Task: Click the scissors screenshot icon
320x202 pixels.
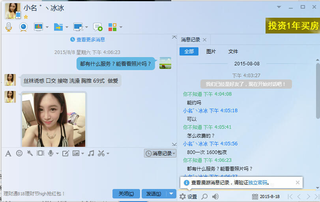Action: [x=101, y=153]
